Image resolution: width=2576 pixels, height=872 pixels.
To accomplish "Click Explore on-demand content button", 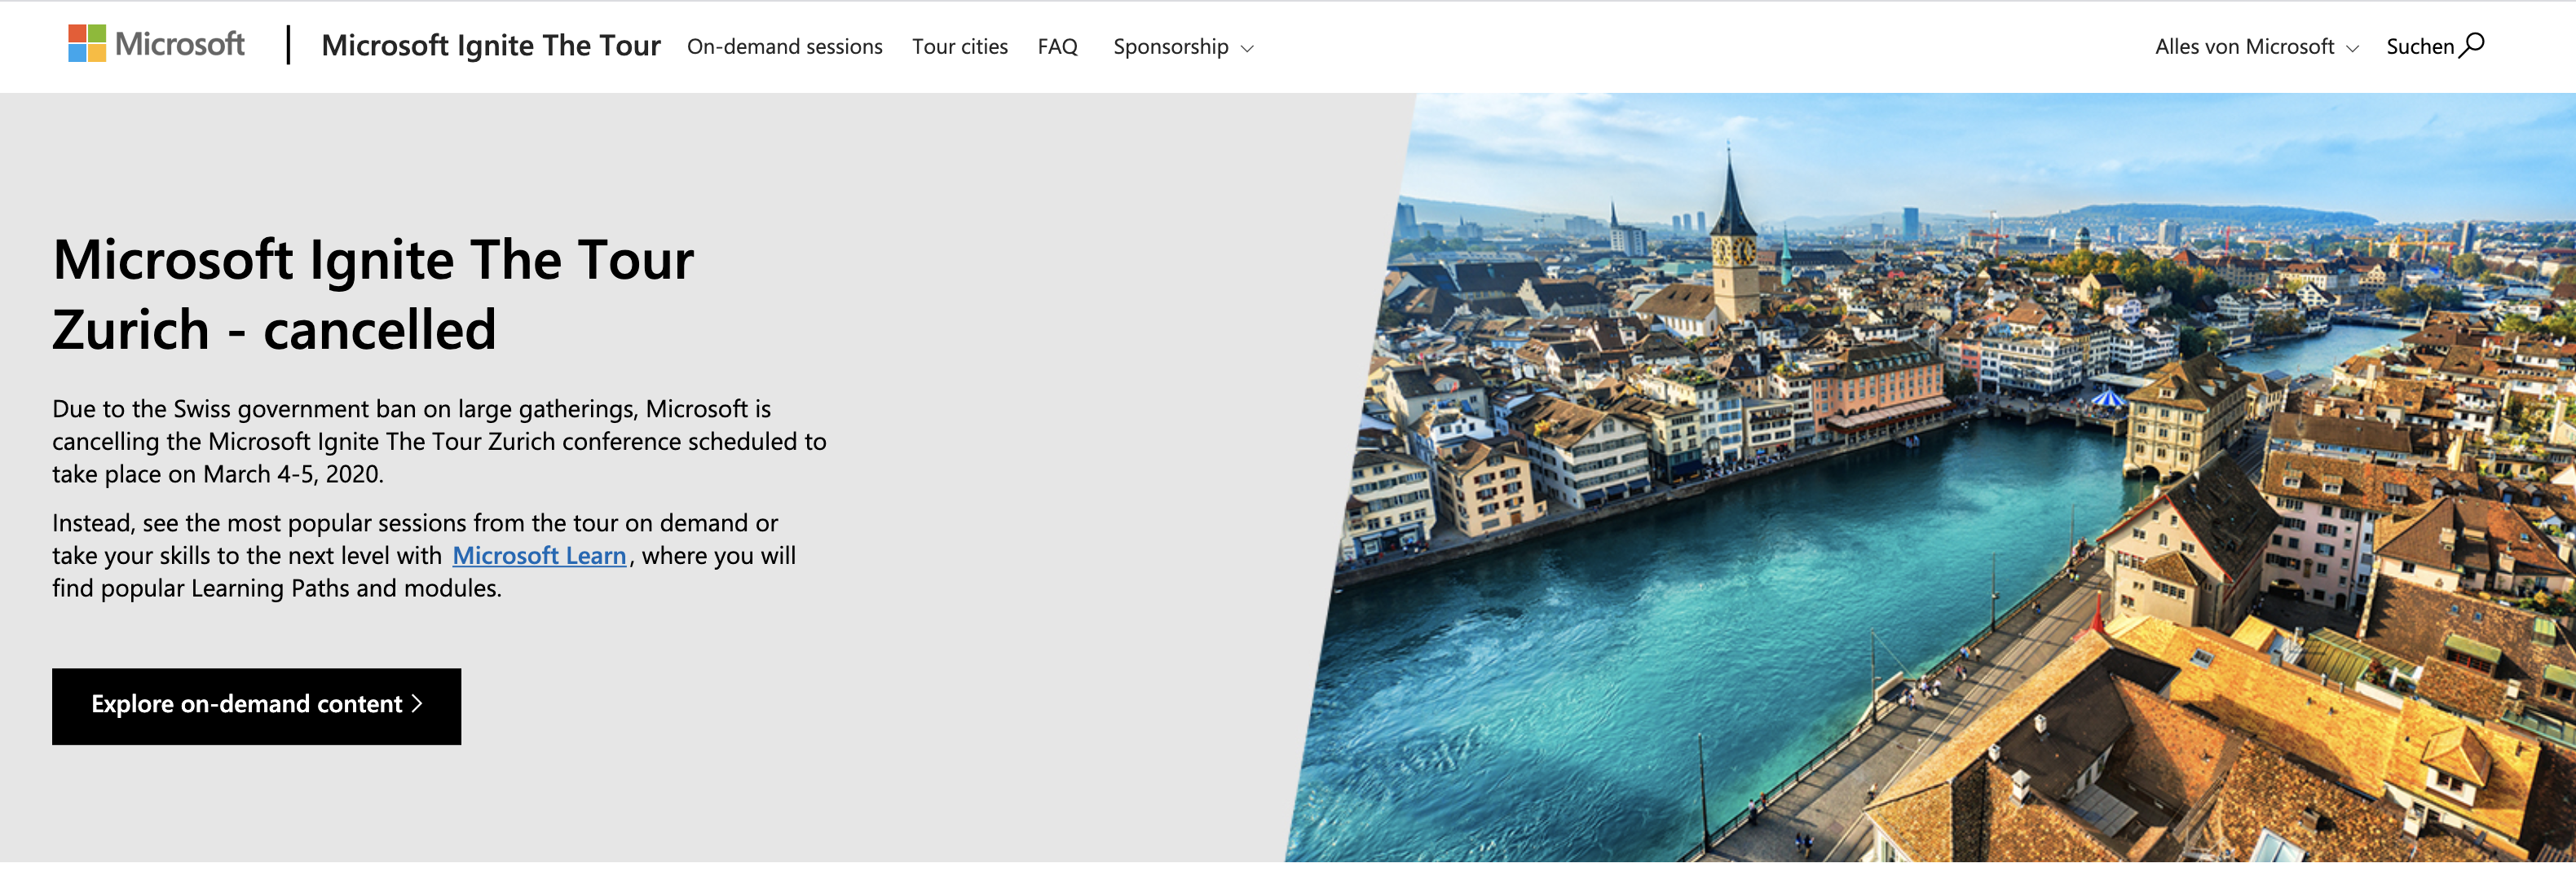I will (x=257, y=706).
